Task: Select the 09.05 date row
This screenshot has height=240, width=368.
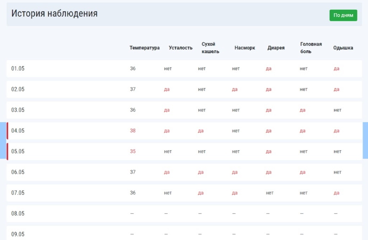Action: pyautogui.click(x=18, y=234)
